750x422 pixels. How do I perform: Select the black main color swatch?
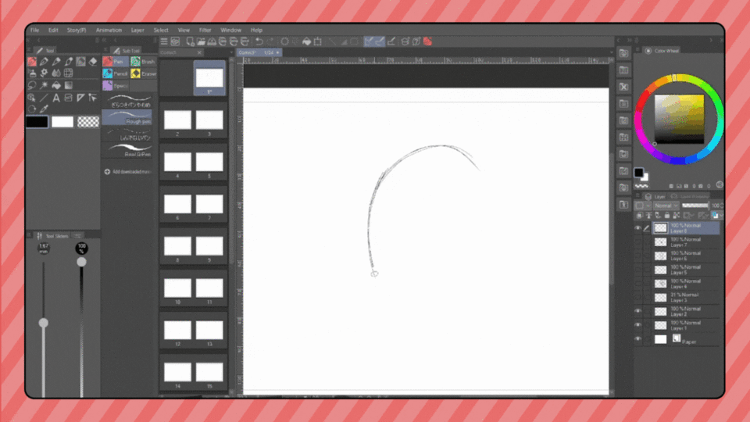[37, 122]
